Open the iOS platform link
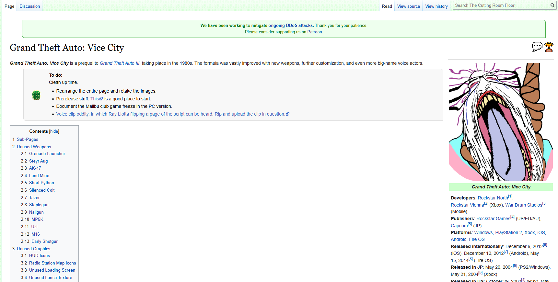The width and height of the screenshot is (558, 282). (541, 232)
